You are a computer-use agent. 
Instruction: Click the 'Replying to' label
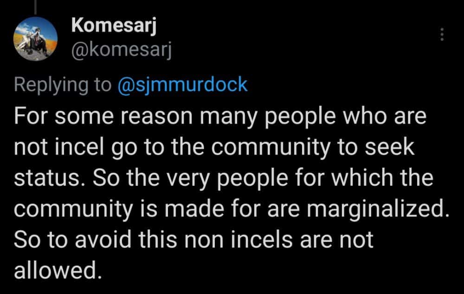tap(63, 85)
